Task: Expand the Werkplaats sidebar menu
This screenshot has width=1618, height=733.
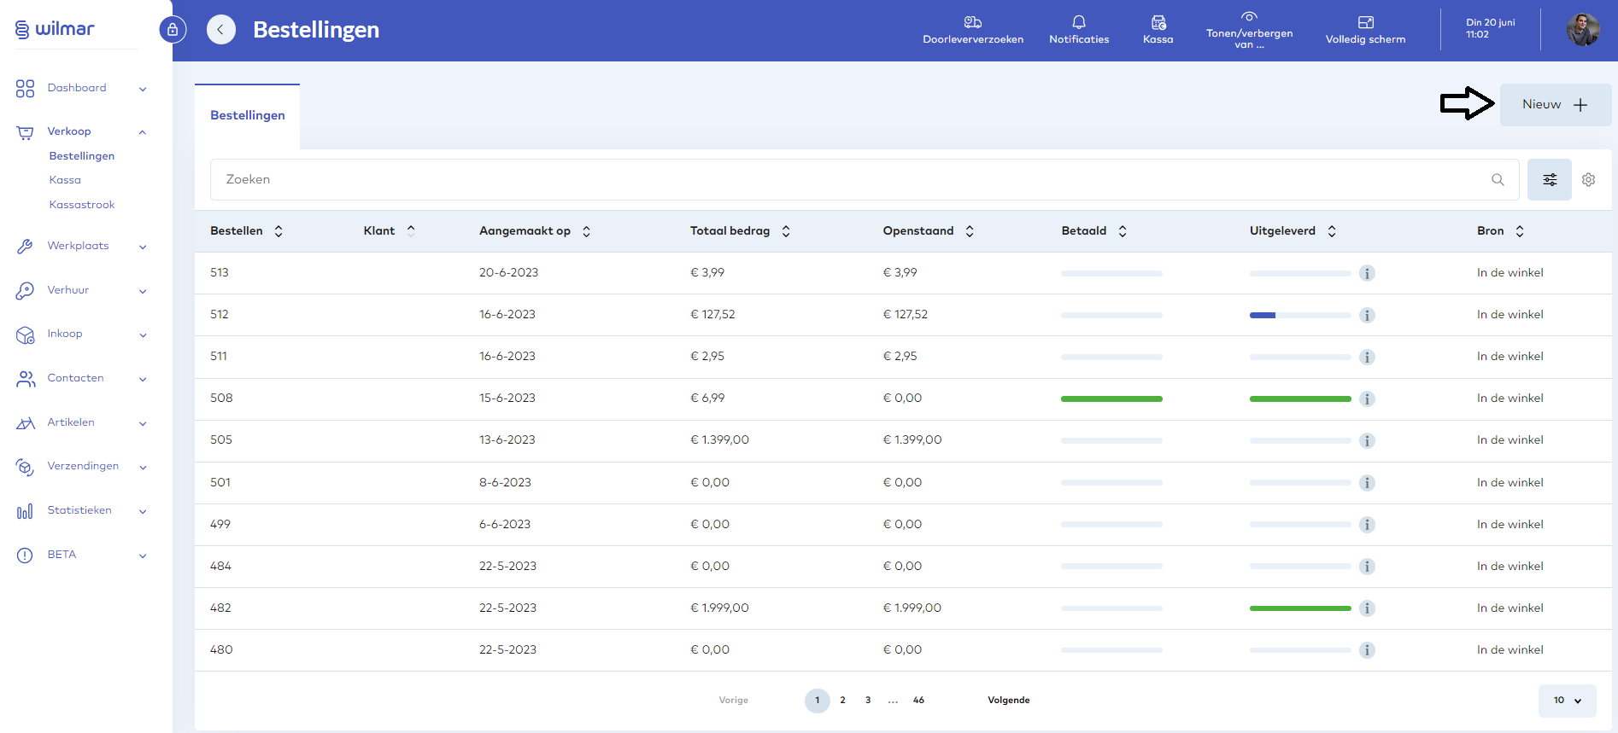Action: pyautogui.click(x=79, y=247)
